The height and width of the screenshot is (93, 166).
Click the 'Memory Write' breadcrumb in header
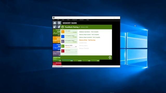[x=84, y=27]
